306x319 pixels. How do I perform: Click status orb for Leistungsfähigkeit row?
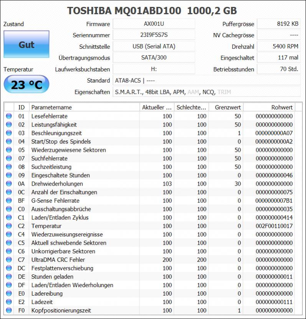pyautogui.click(x=9, y=125)
